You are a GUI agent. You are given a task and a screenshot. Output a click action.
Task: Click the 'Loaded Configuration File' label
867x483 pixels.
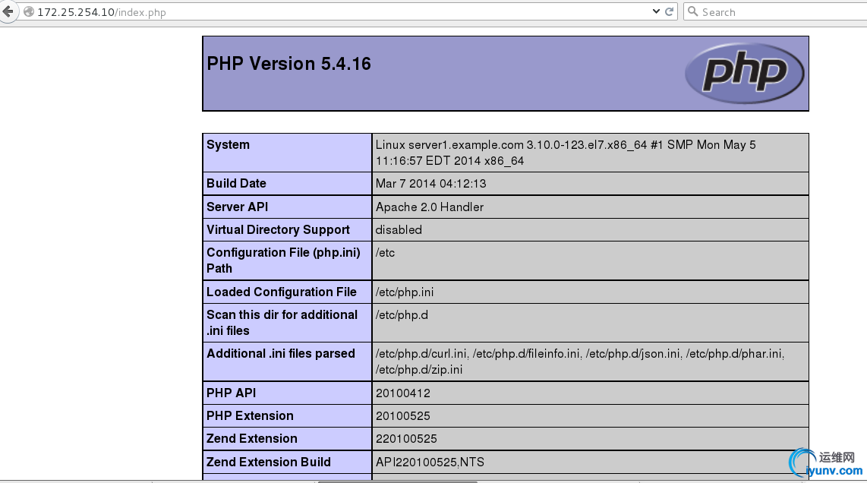point(282,292)
